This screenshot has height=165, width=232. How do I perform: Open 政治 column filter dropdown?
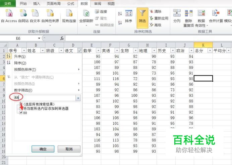(x=191, y=51)
